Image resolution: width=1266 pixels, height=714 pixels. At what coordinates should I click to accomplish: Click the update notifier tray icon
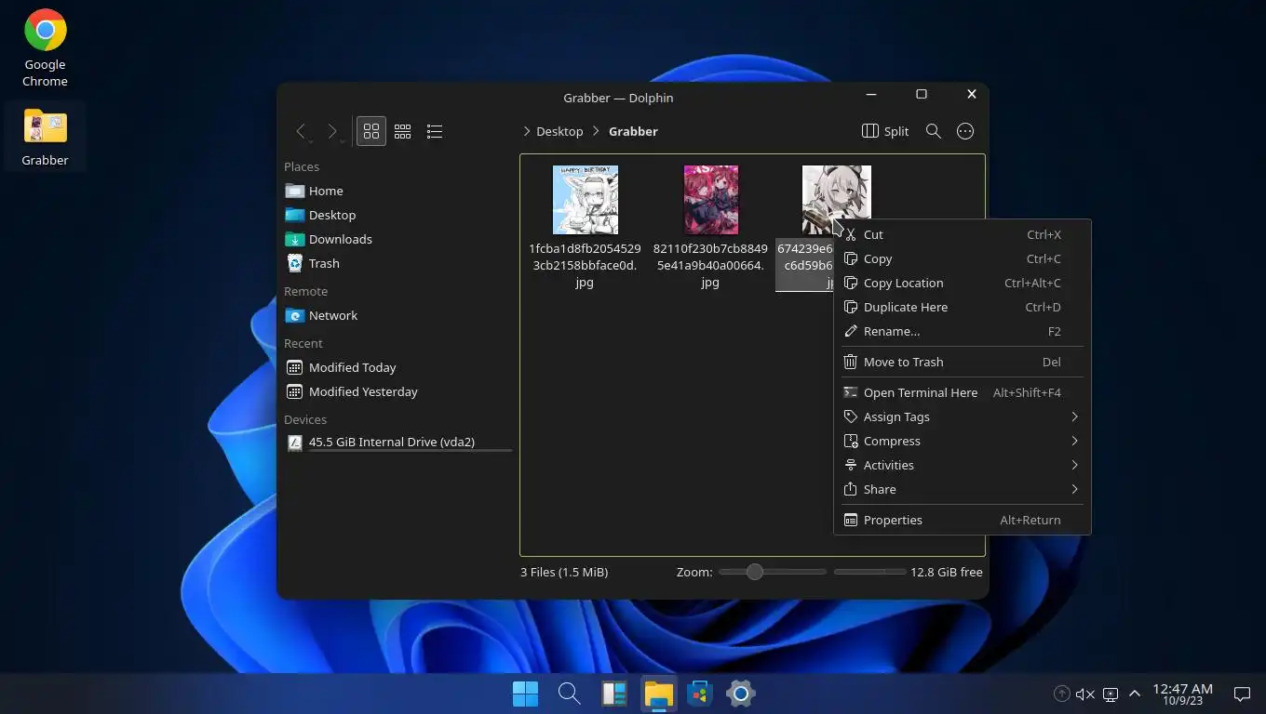(x=1061, y=694)
